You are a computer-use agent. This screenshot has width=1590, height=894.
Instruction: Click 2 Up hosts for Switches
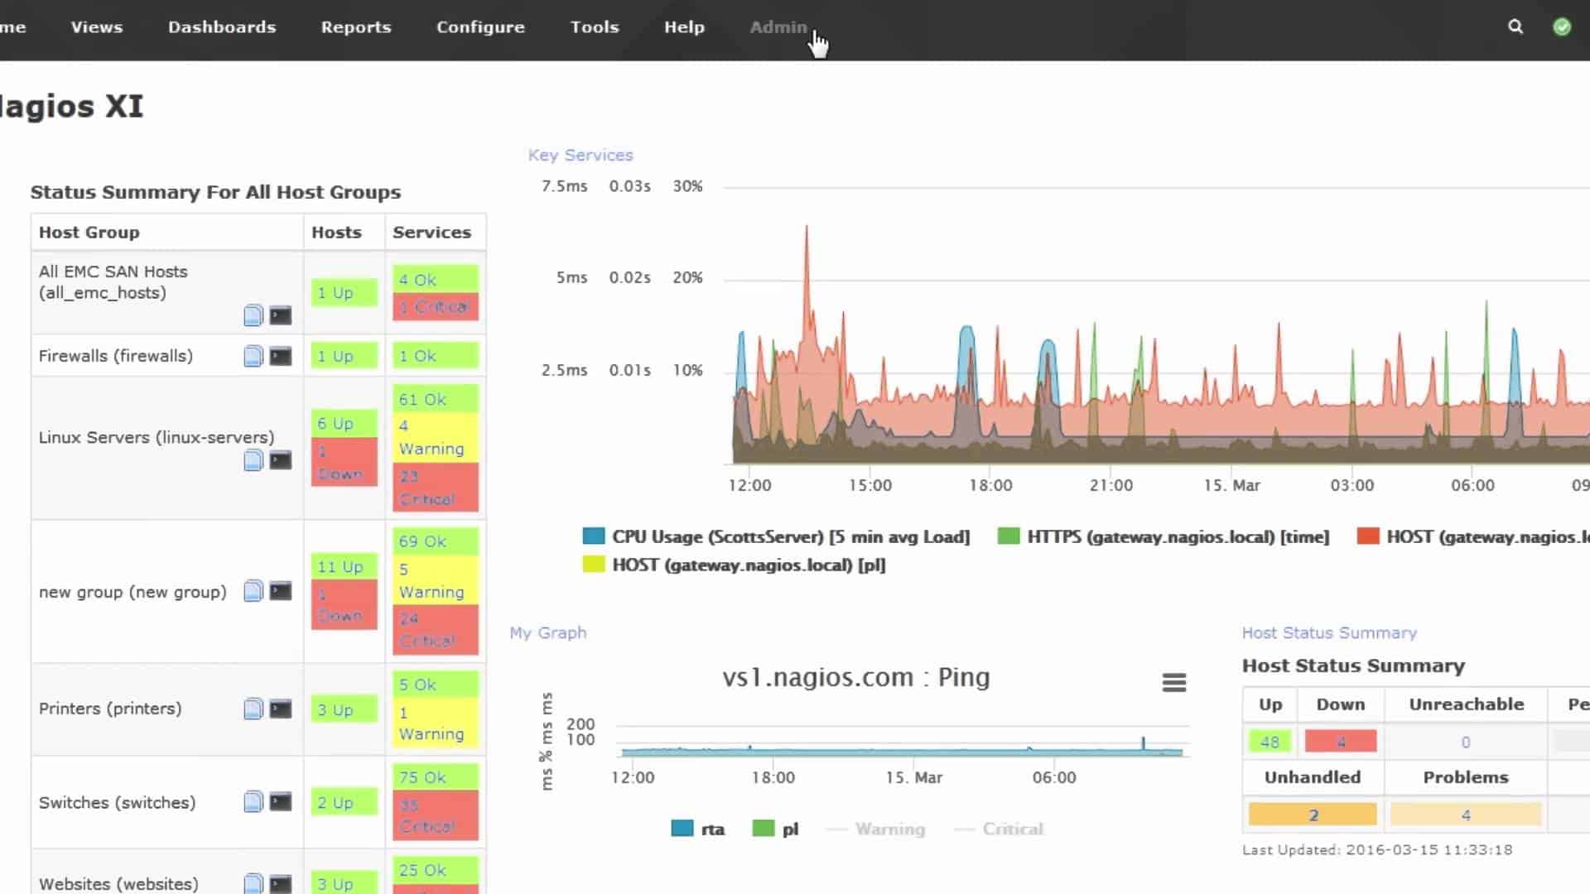pyautogui.click(x=344, y=802)
